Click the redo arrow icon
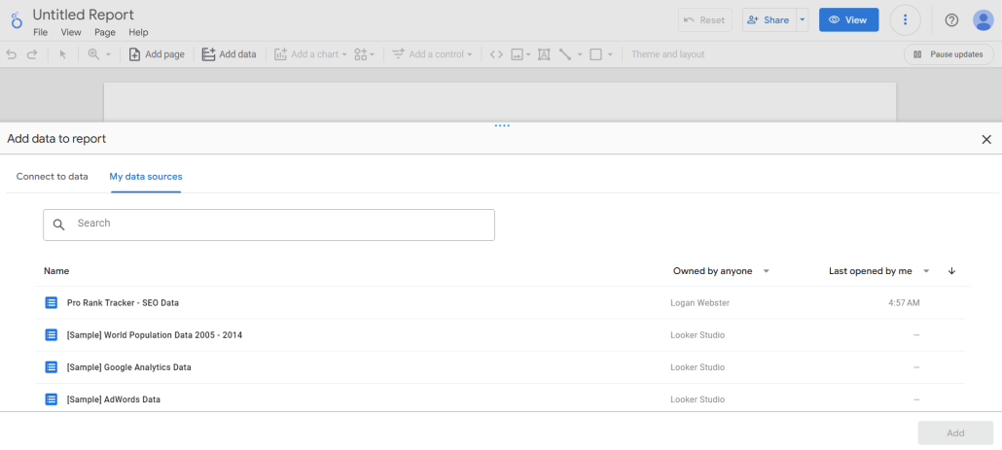 coord(32,54)
